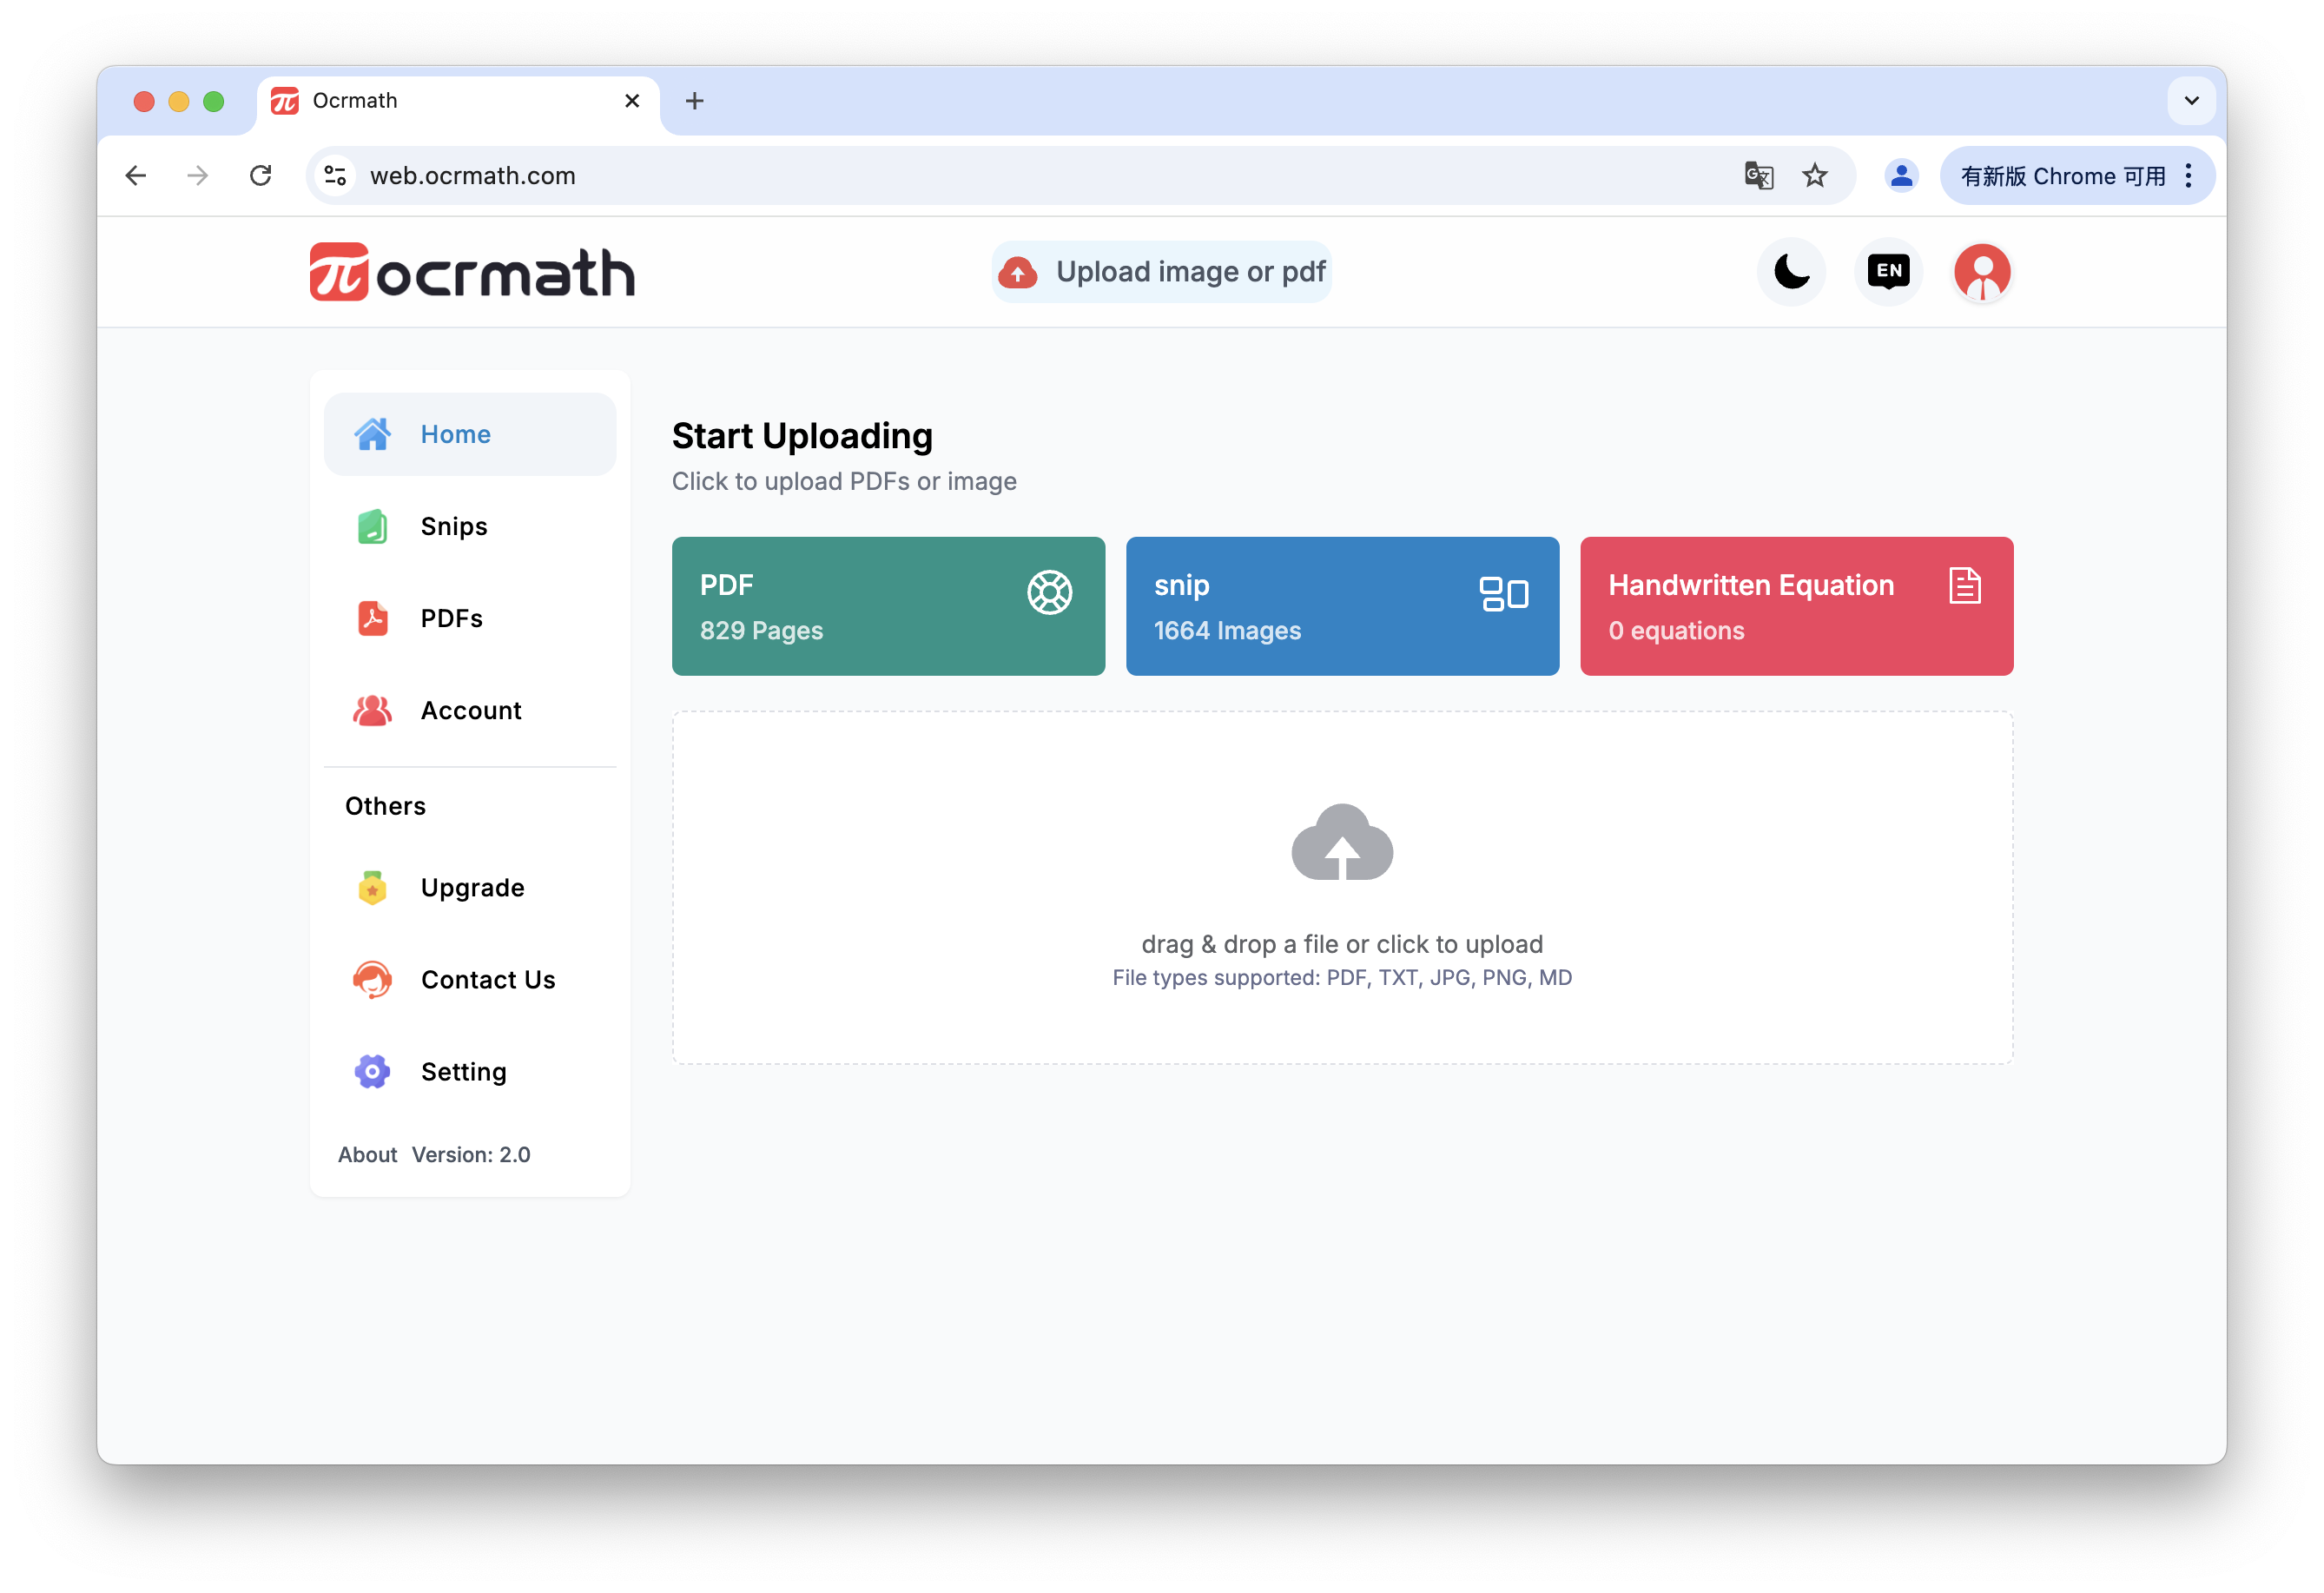Click the Upload image or pdf button
The image size is (2324, 1593).
[x=1162, y=272]
